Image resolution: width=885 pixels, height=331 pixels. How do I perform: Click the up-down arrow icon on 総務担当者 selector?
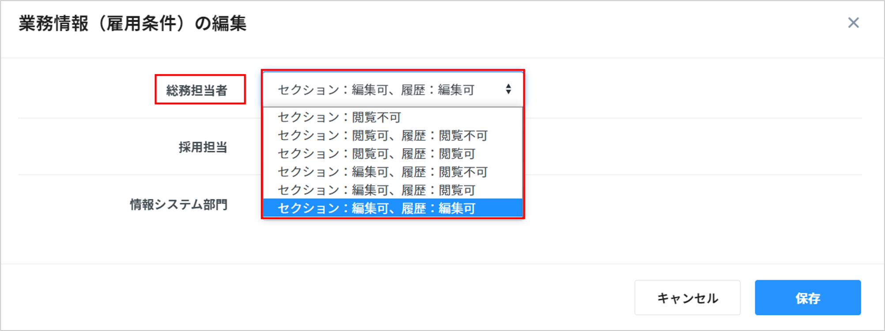click(508, 89)
